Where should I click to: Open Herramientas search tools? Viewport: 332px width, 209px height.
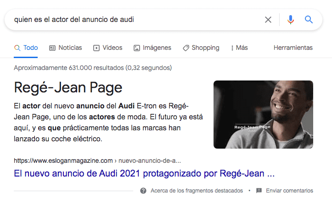point(293,48)
